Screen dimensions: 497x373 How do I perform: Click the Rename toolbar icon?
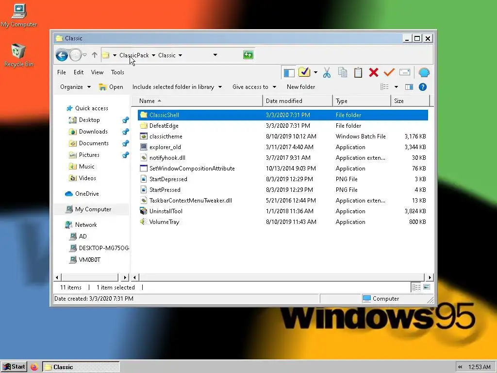405,72
